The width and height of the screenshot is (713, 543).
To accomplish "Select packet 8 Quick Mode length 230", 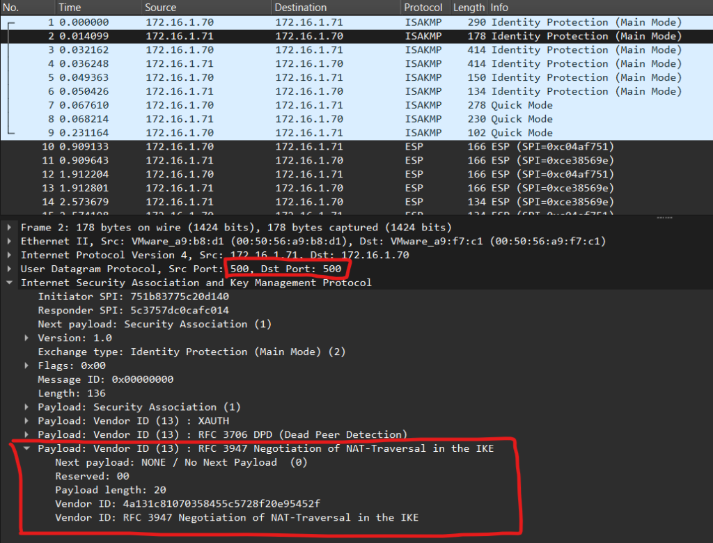I will [356, 119].
